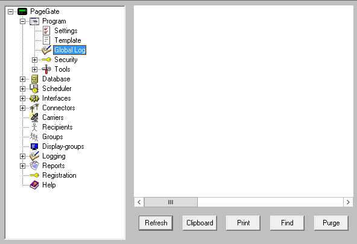
Task: Expand the Scheduler tree branch
Action: [x=22, y=89]
